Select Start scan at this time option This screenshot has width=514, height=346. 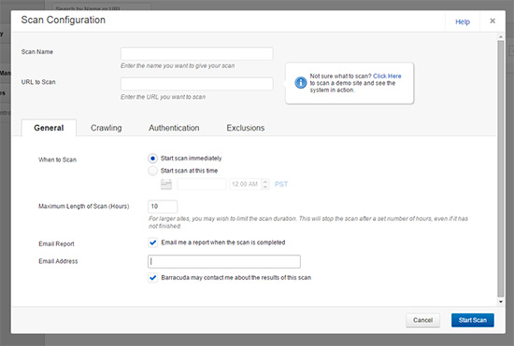[x=152, y=171]
